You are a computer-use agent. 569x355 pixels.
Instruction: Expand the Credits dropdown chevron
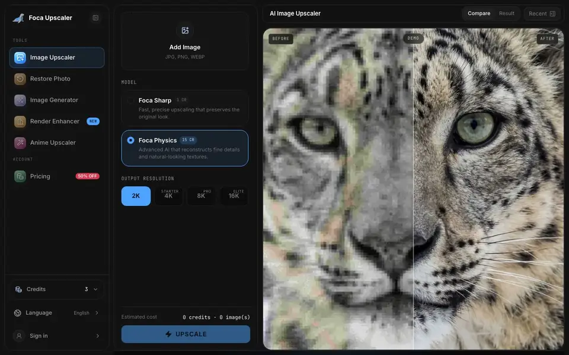[x=95, y=289]
